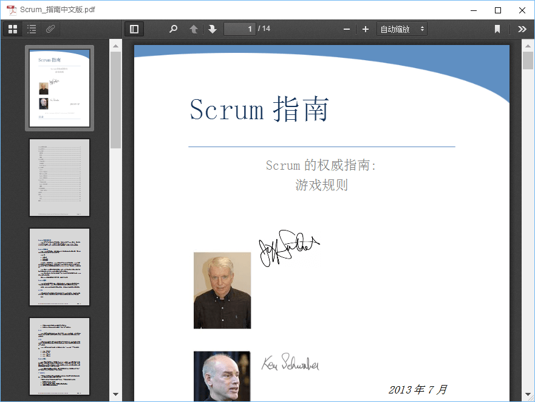Go to previous page arrow
This screenshot has width=535, height=402.
point(194,29)
